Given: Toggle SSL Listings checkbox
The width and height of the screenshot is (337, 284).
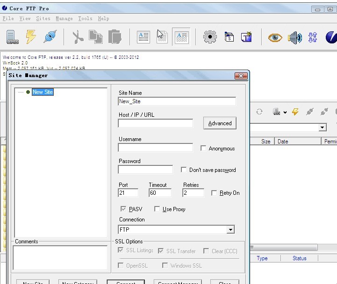Looking at the screenshot, I should [121, 250].
